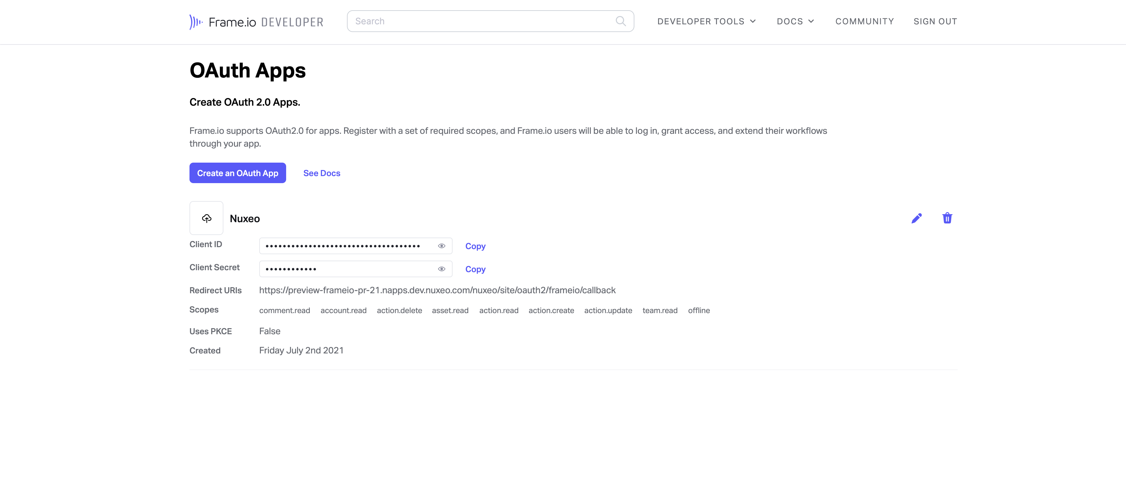Delete the Nuxeo app with trash icon
Image resolution: width=1126 pixels, height=477 pixels.
click(947, 218)
